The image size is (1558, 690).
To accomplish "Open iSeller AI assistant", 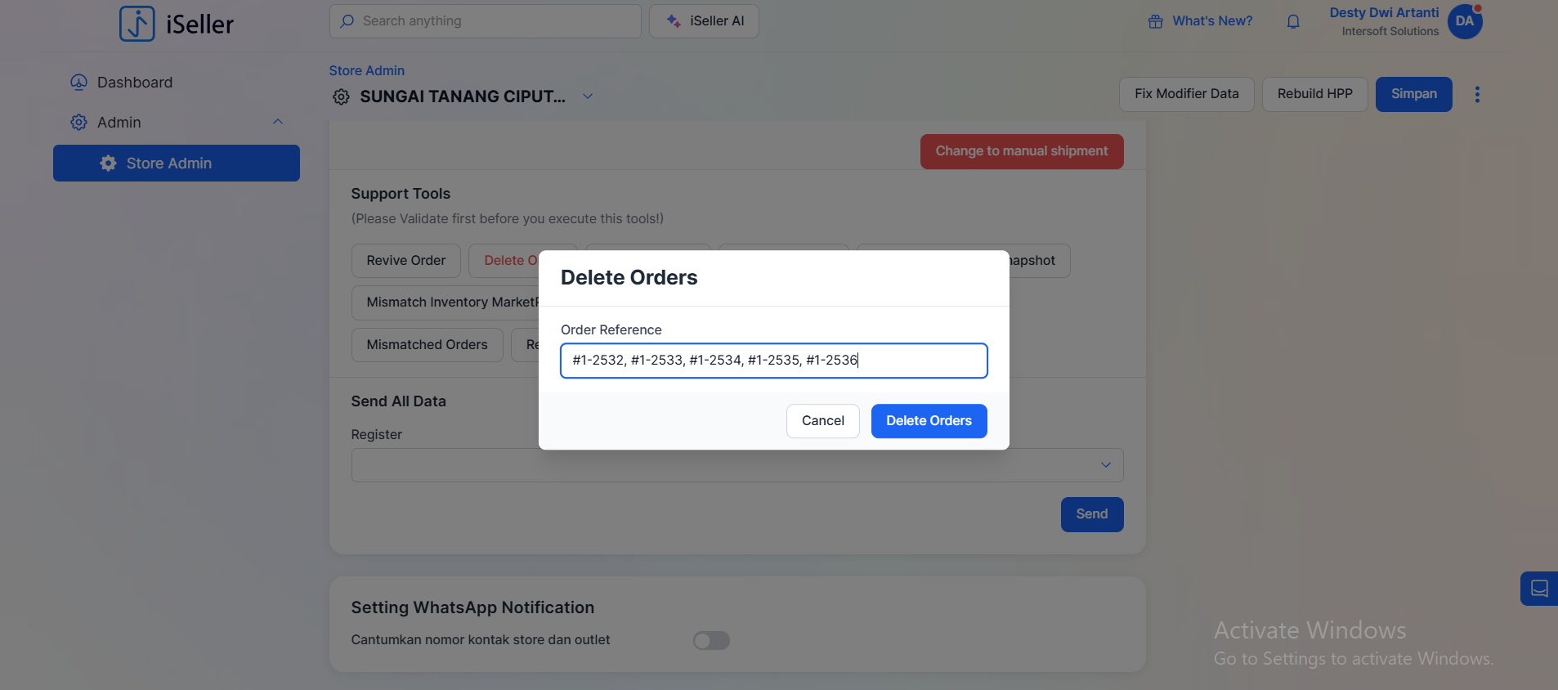I will point(704,21).
